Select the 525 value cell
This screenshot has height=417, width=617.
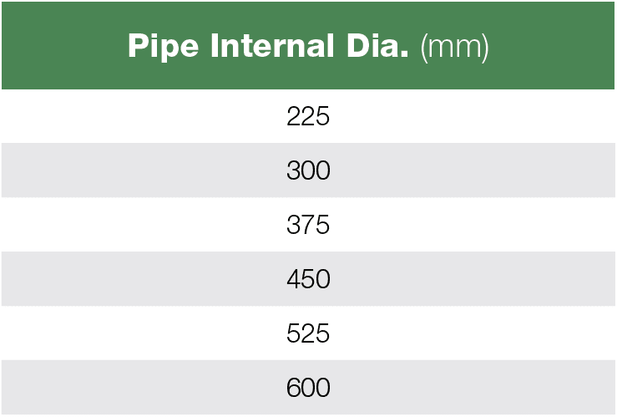click(308, 333)
